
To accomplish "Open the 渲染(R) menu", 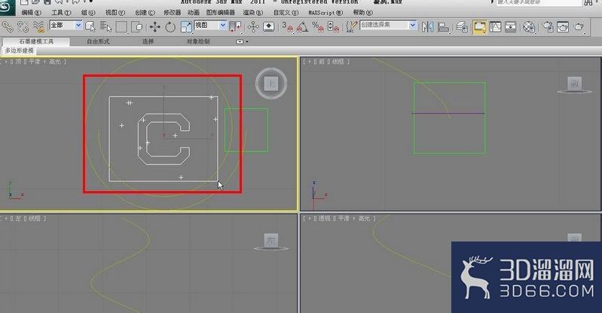I will coord(253,13).
